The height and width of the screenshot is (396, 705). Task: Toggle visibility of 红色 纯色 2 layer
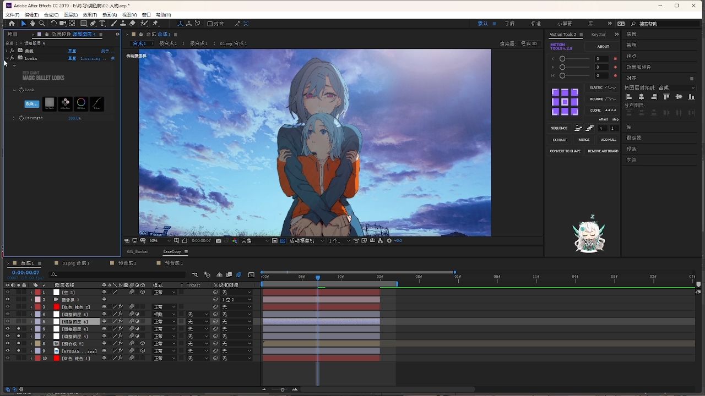8,307
